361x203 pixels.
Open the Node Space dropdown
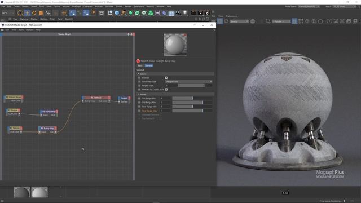pyautogui.click(x=309, y=6)
